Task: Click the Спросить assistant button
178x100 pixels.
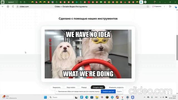Action: 157,6
